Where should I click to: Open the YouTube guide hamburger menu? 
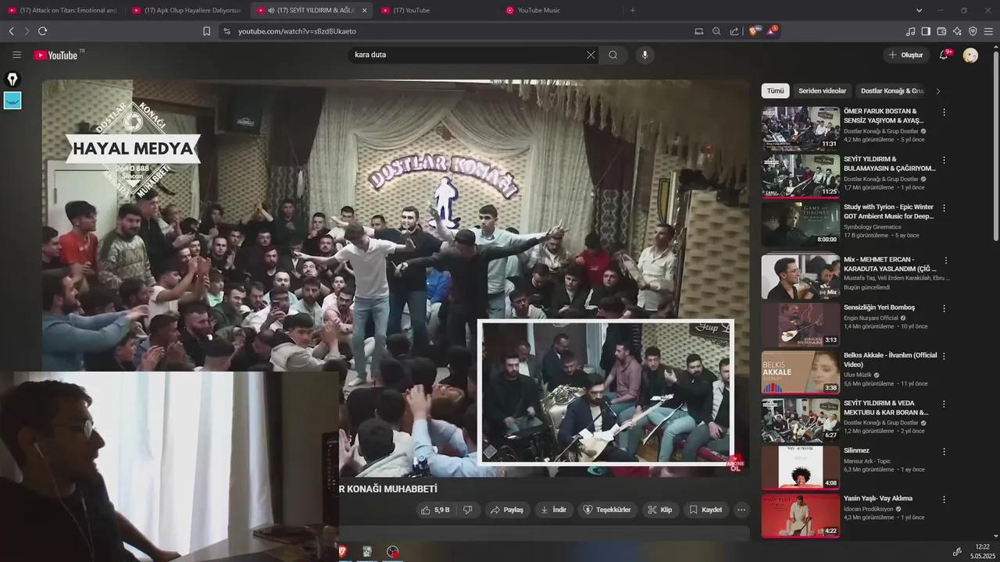16,55
